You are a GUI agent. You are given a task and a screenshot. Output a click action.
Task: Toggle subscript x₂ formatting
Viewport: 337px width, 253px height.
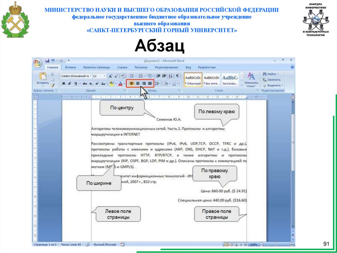pos(91,83)
